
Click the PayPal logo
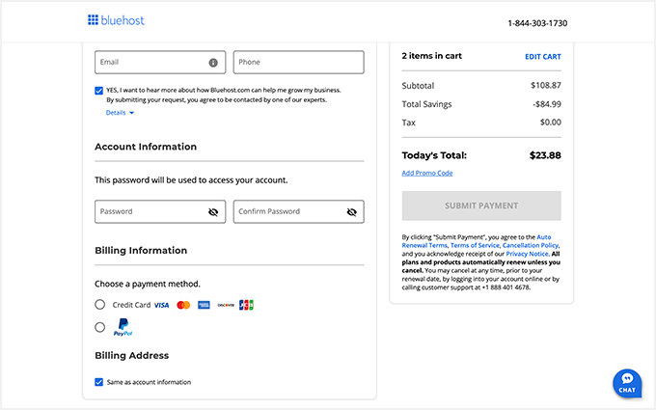coord(123,328)
